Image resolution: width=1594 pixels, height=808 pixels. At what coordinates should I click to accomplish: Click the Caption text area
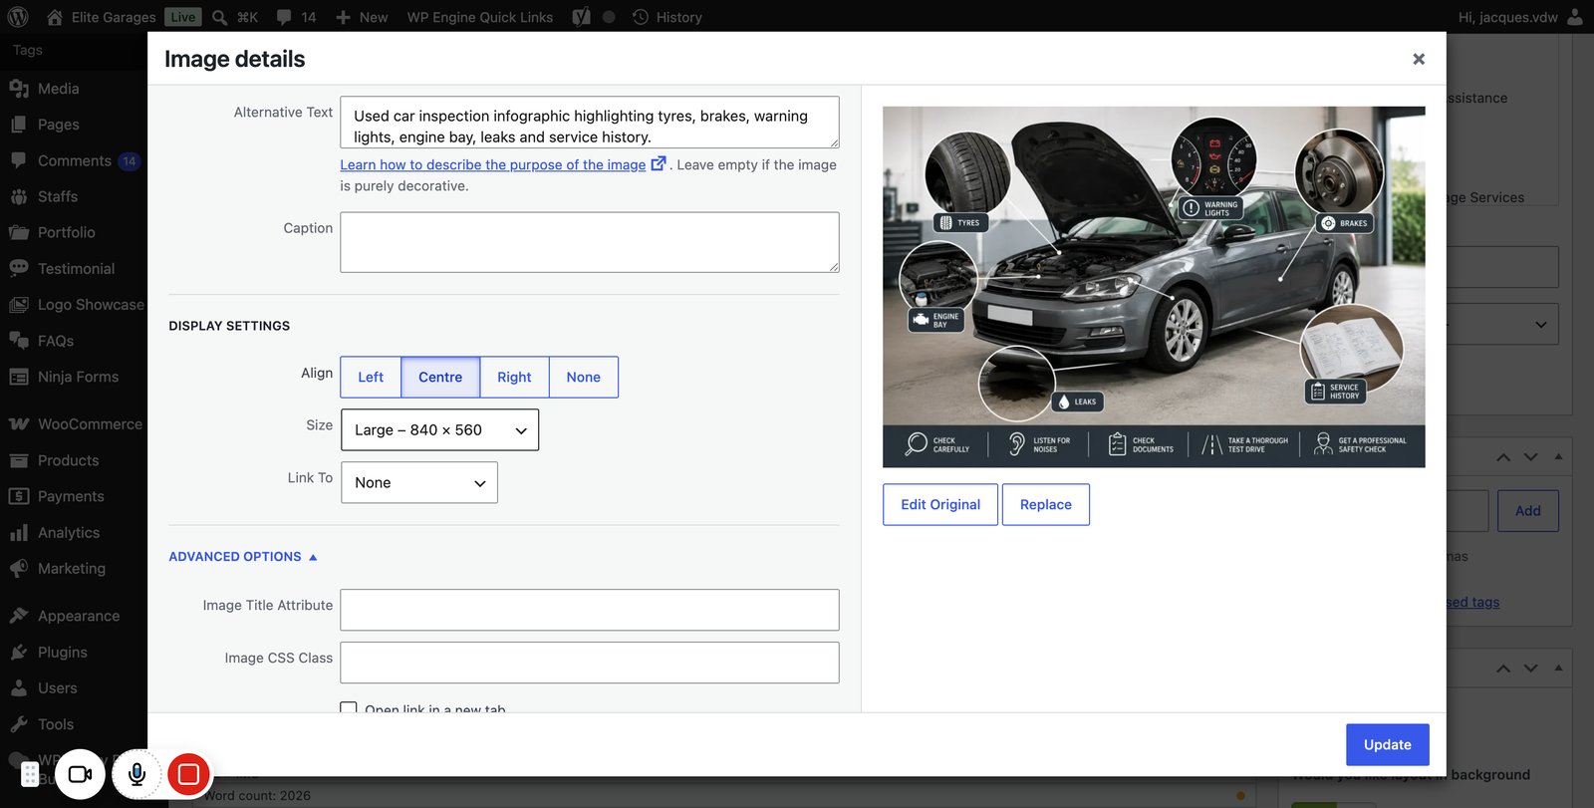click(590, 242)
